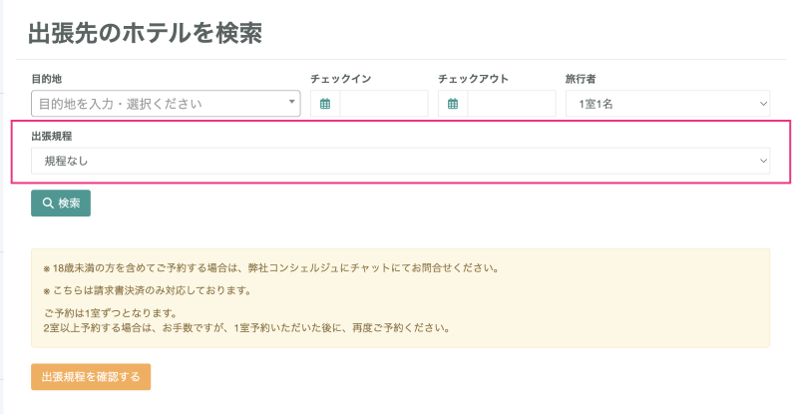Screen dimensions: 798x414
Task: Open the 出張規程 規程なし dropdown
Action: 401,161
